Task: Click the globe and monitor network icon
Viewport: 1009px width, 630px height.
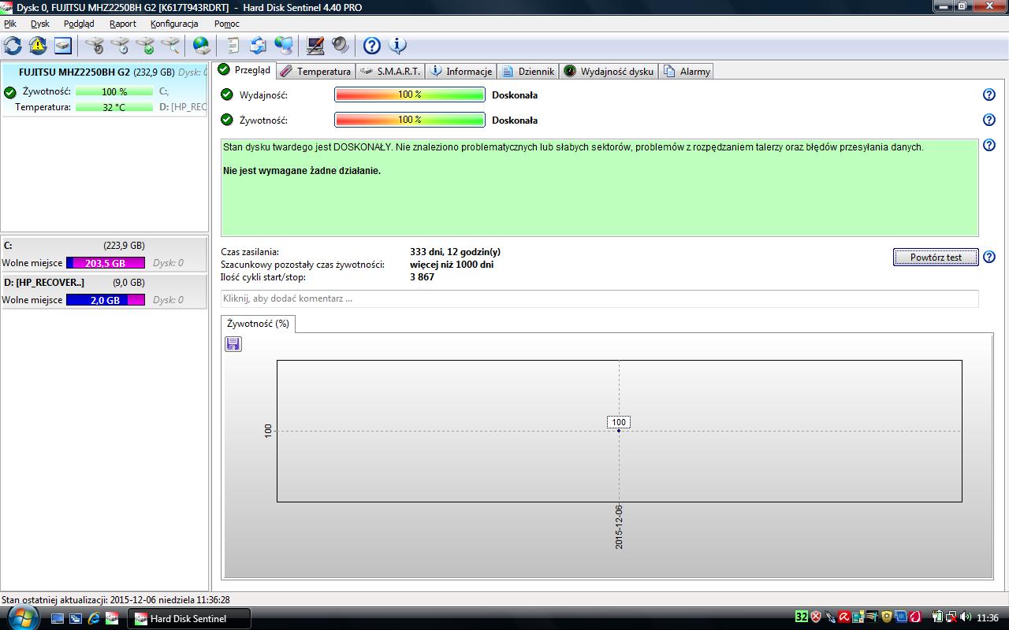Action: (284, 45)
